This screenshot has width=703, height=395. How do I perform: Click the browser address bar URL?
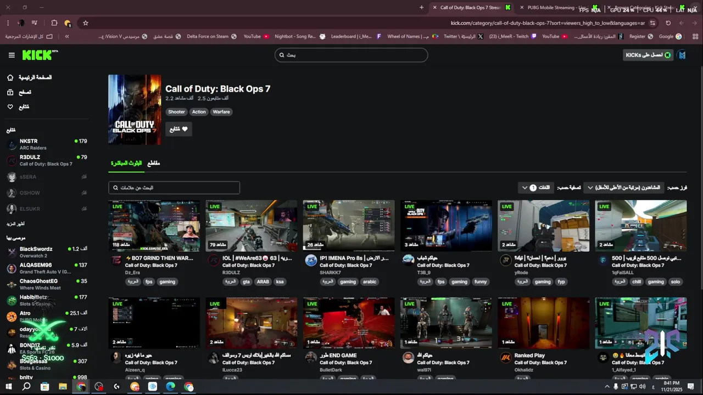pos(548,23)
